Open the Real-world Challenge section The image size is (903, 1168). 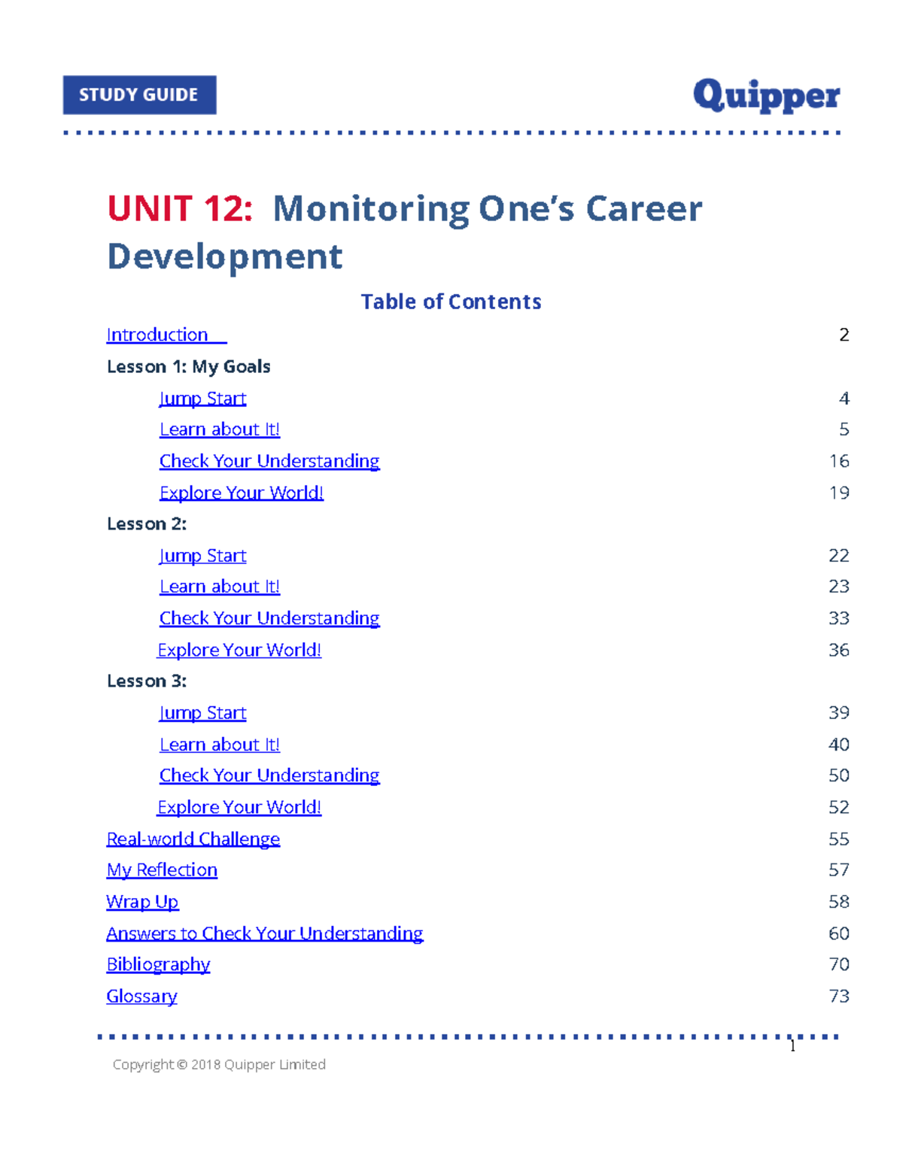[193, 839]
